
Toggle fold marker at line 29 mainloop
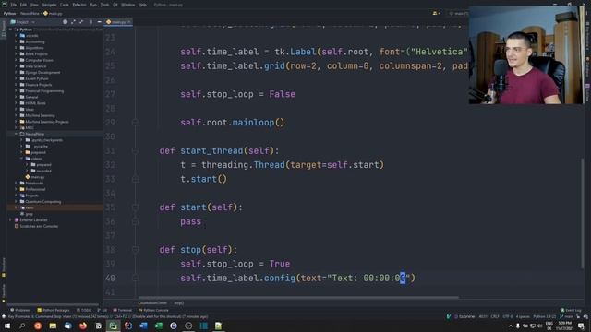tap(136, 123)
